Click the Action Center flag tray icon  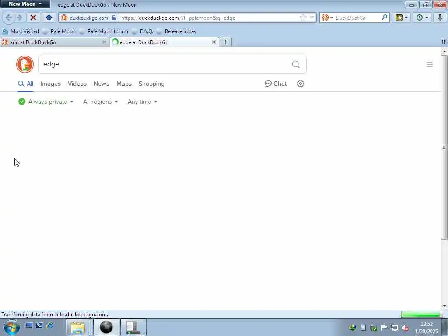pyautogui.click(x=384, y=328)
